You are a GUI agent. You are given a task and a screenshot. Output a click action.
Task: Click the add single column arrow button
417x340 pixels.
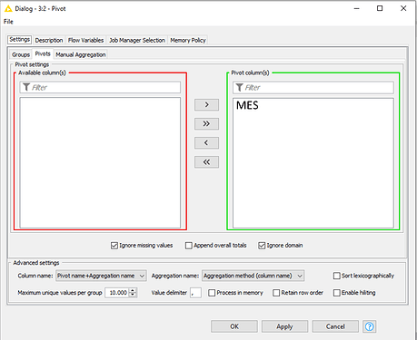206,104
